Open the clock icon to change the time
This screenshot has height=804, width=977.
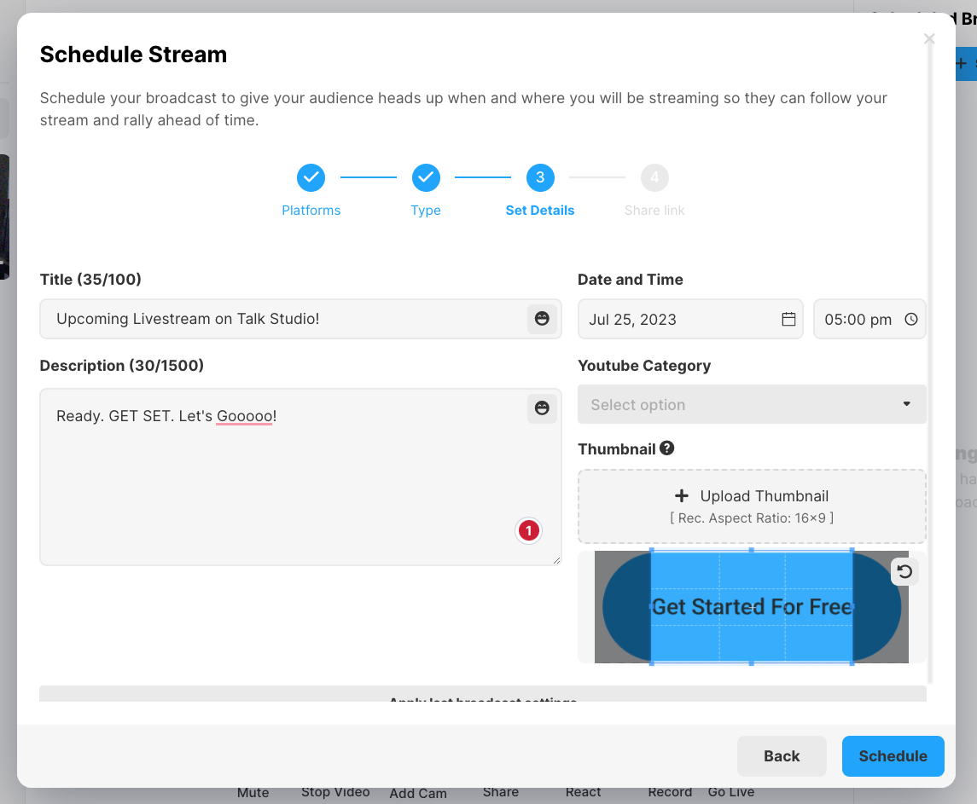910,319
